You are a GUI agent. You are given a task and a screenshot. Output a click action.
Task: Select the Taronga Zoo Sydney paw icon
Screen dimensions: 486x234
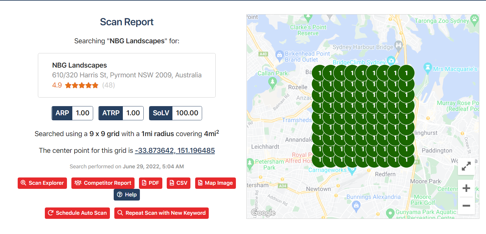click(474, 20)
